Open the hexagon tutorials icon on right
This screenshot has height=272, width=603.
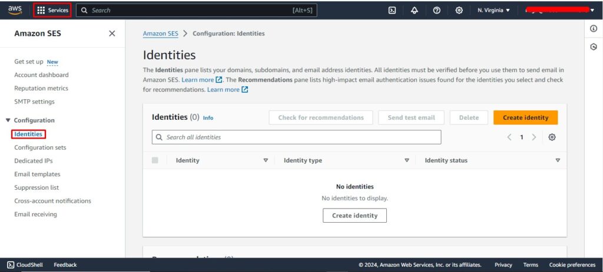pos(594,47)
